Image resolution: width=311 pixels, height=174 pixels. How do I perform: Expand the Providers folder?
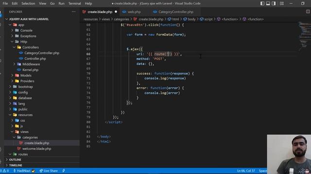(x=27, y=81)
